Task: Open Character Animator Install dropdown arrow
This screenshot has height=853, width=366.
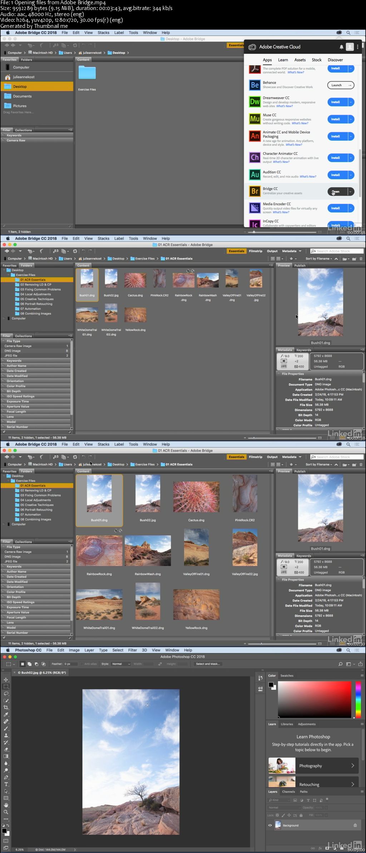Action: 351,158
